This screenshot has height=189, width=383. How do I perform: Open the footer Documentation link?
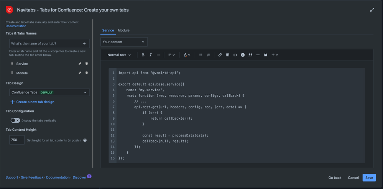tap(58, 177)
